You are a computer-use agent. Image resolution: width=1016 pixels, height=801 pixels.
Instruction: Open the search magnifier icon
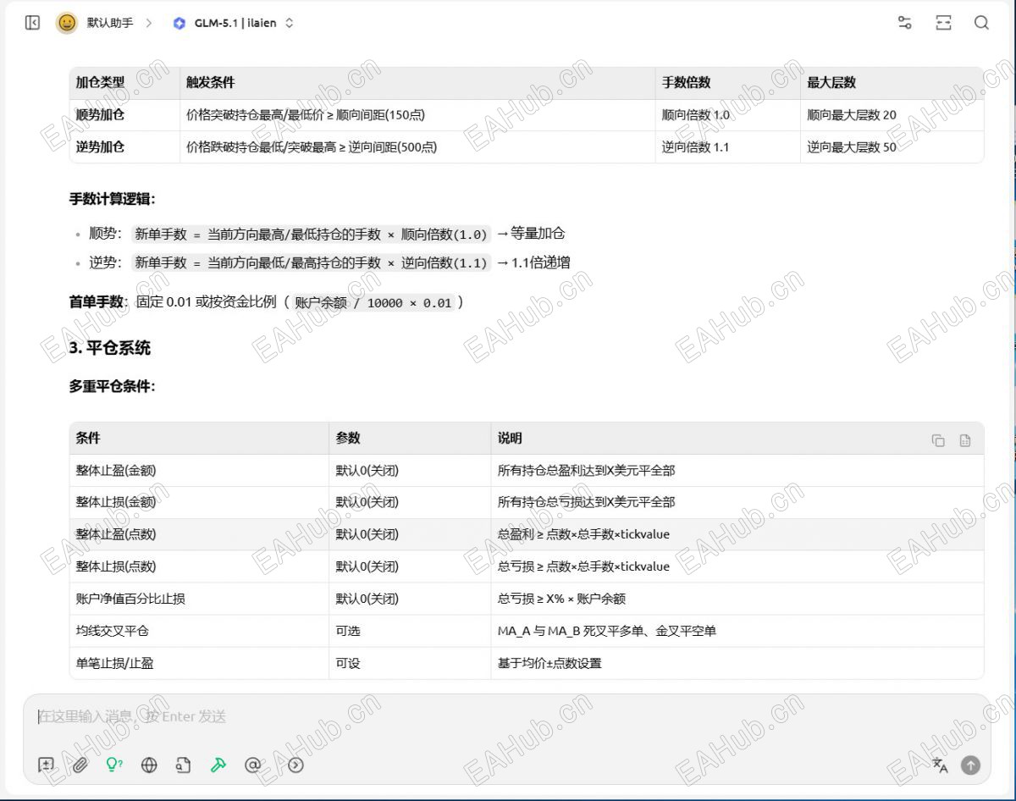click(981, 23)
